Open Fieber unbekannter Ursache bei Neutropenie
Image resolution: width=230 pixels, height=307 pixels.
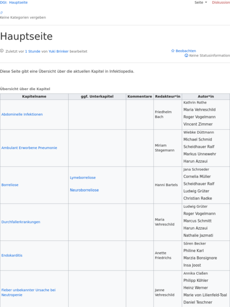point(28,292)
